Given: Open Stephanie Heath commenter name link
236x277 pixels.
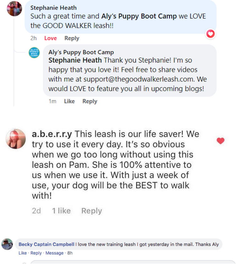Looking at the screenshot, I should coord(53,8).
